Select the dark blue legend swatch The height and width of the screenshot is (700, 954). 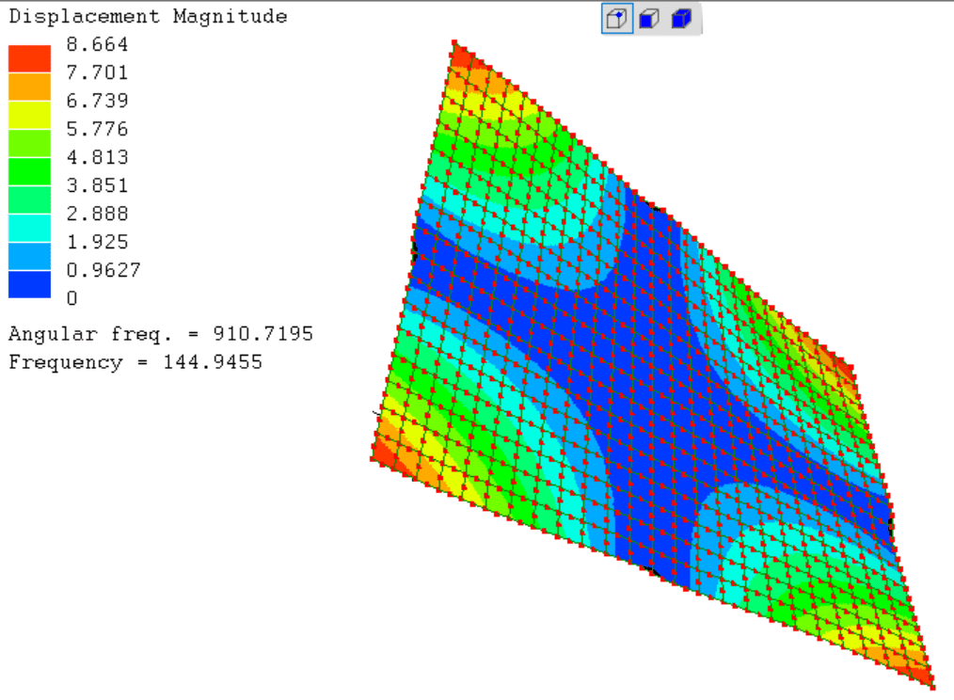pyautogui.click(x=29, y=284)
